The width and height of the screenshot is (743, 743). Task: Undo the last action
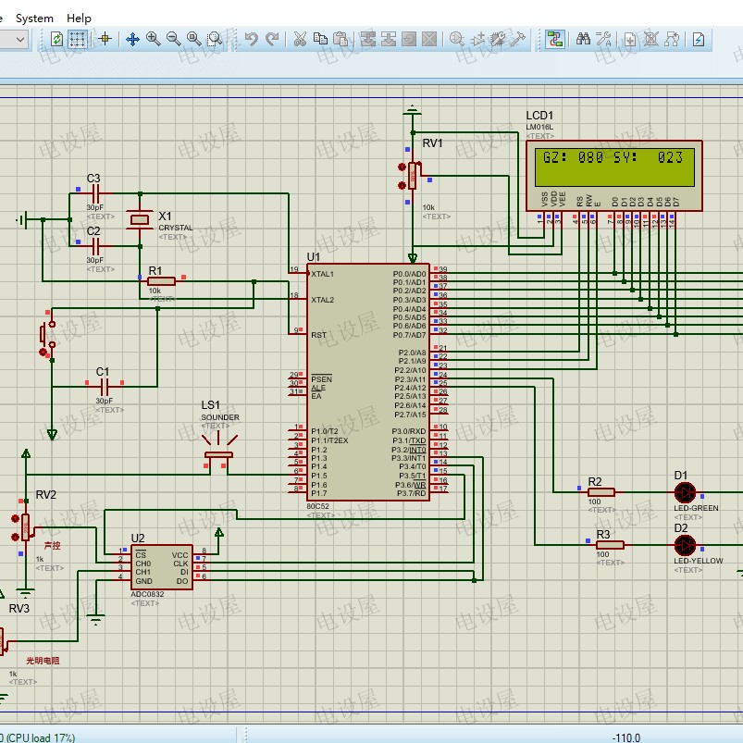(x=251, y=39)
